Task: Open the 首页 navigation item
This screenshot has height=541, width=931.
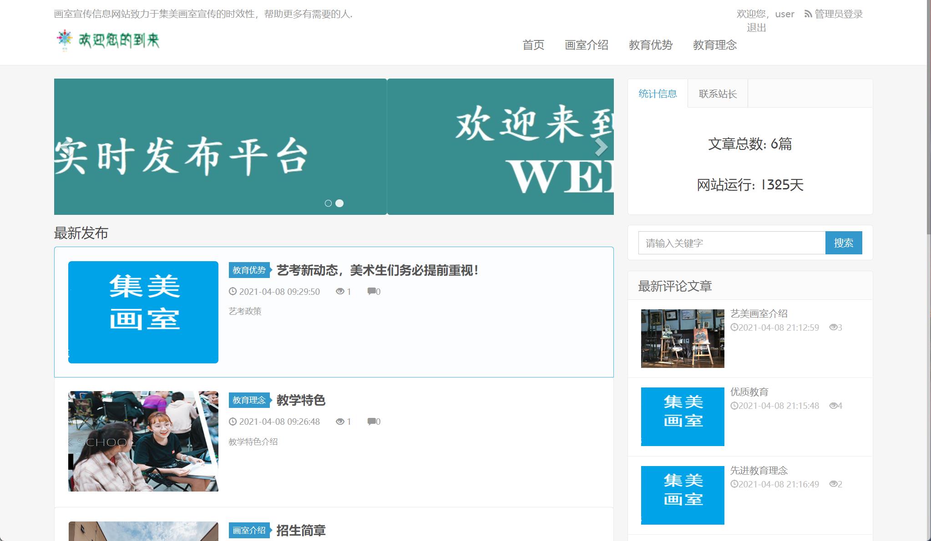Action: click(533, 45)
